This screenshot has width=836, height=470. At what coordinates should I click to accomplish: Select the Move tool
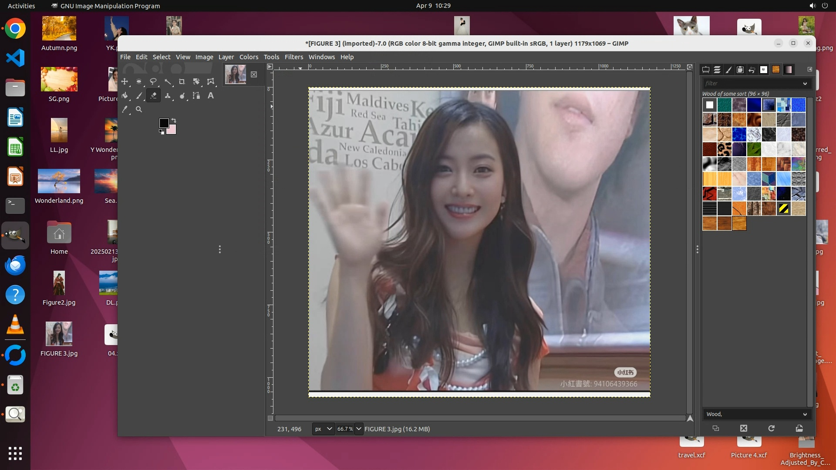pyautogui.click(x=125, y=81)
